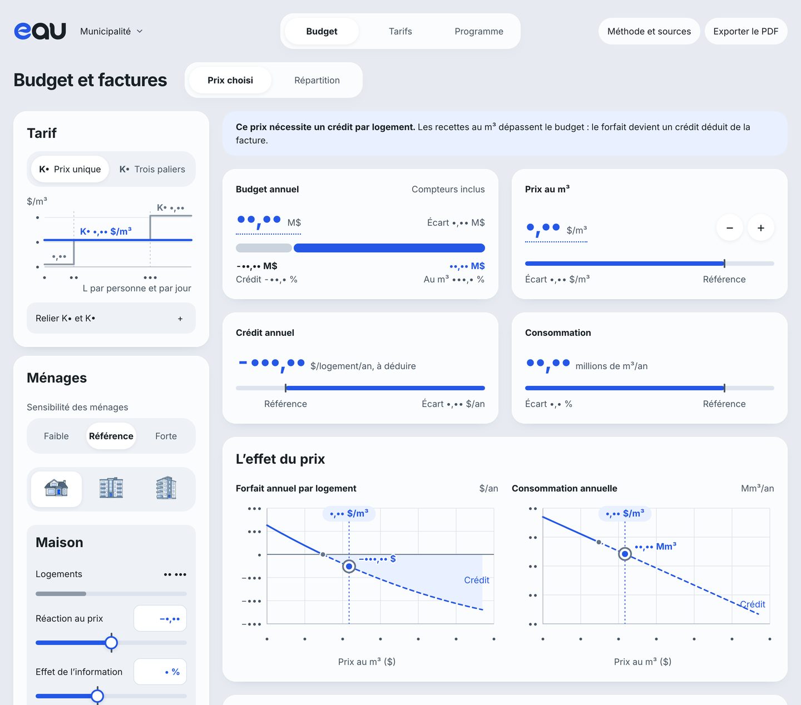Set household sensitivity to Référence
The height and width of the screenshot is (705, 801).
pos(111,436)
